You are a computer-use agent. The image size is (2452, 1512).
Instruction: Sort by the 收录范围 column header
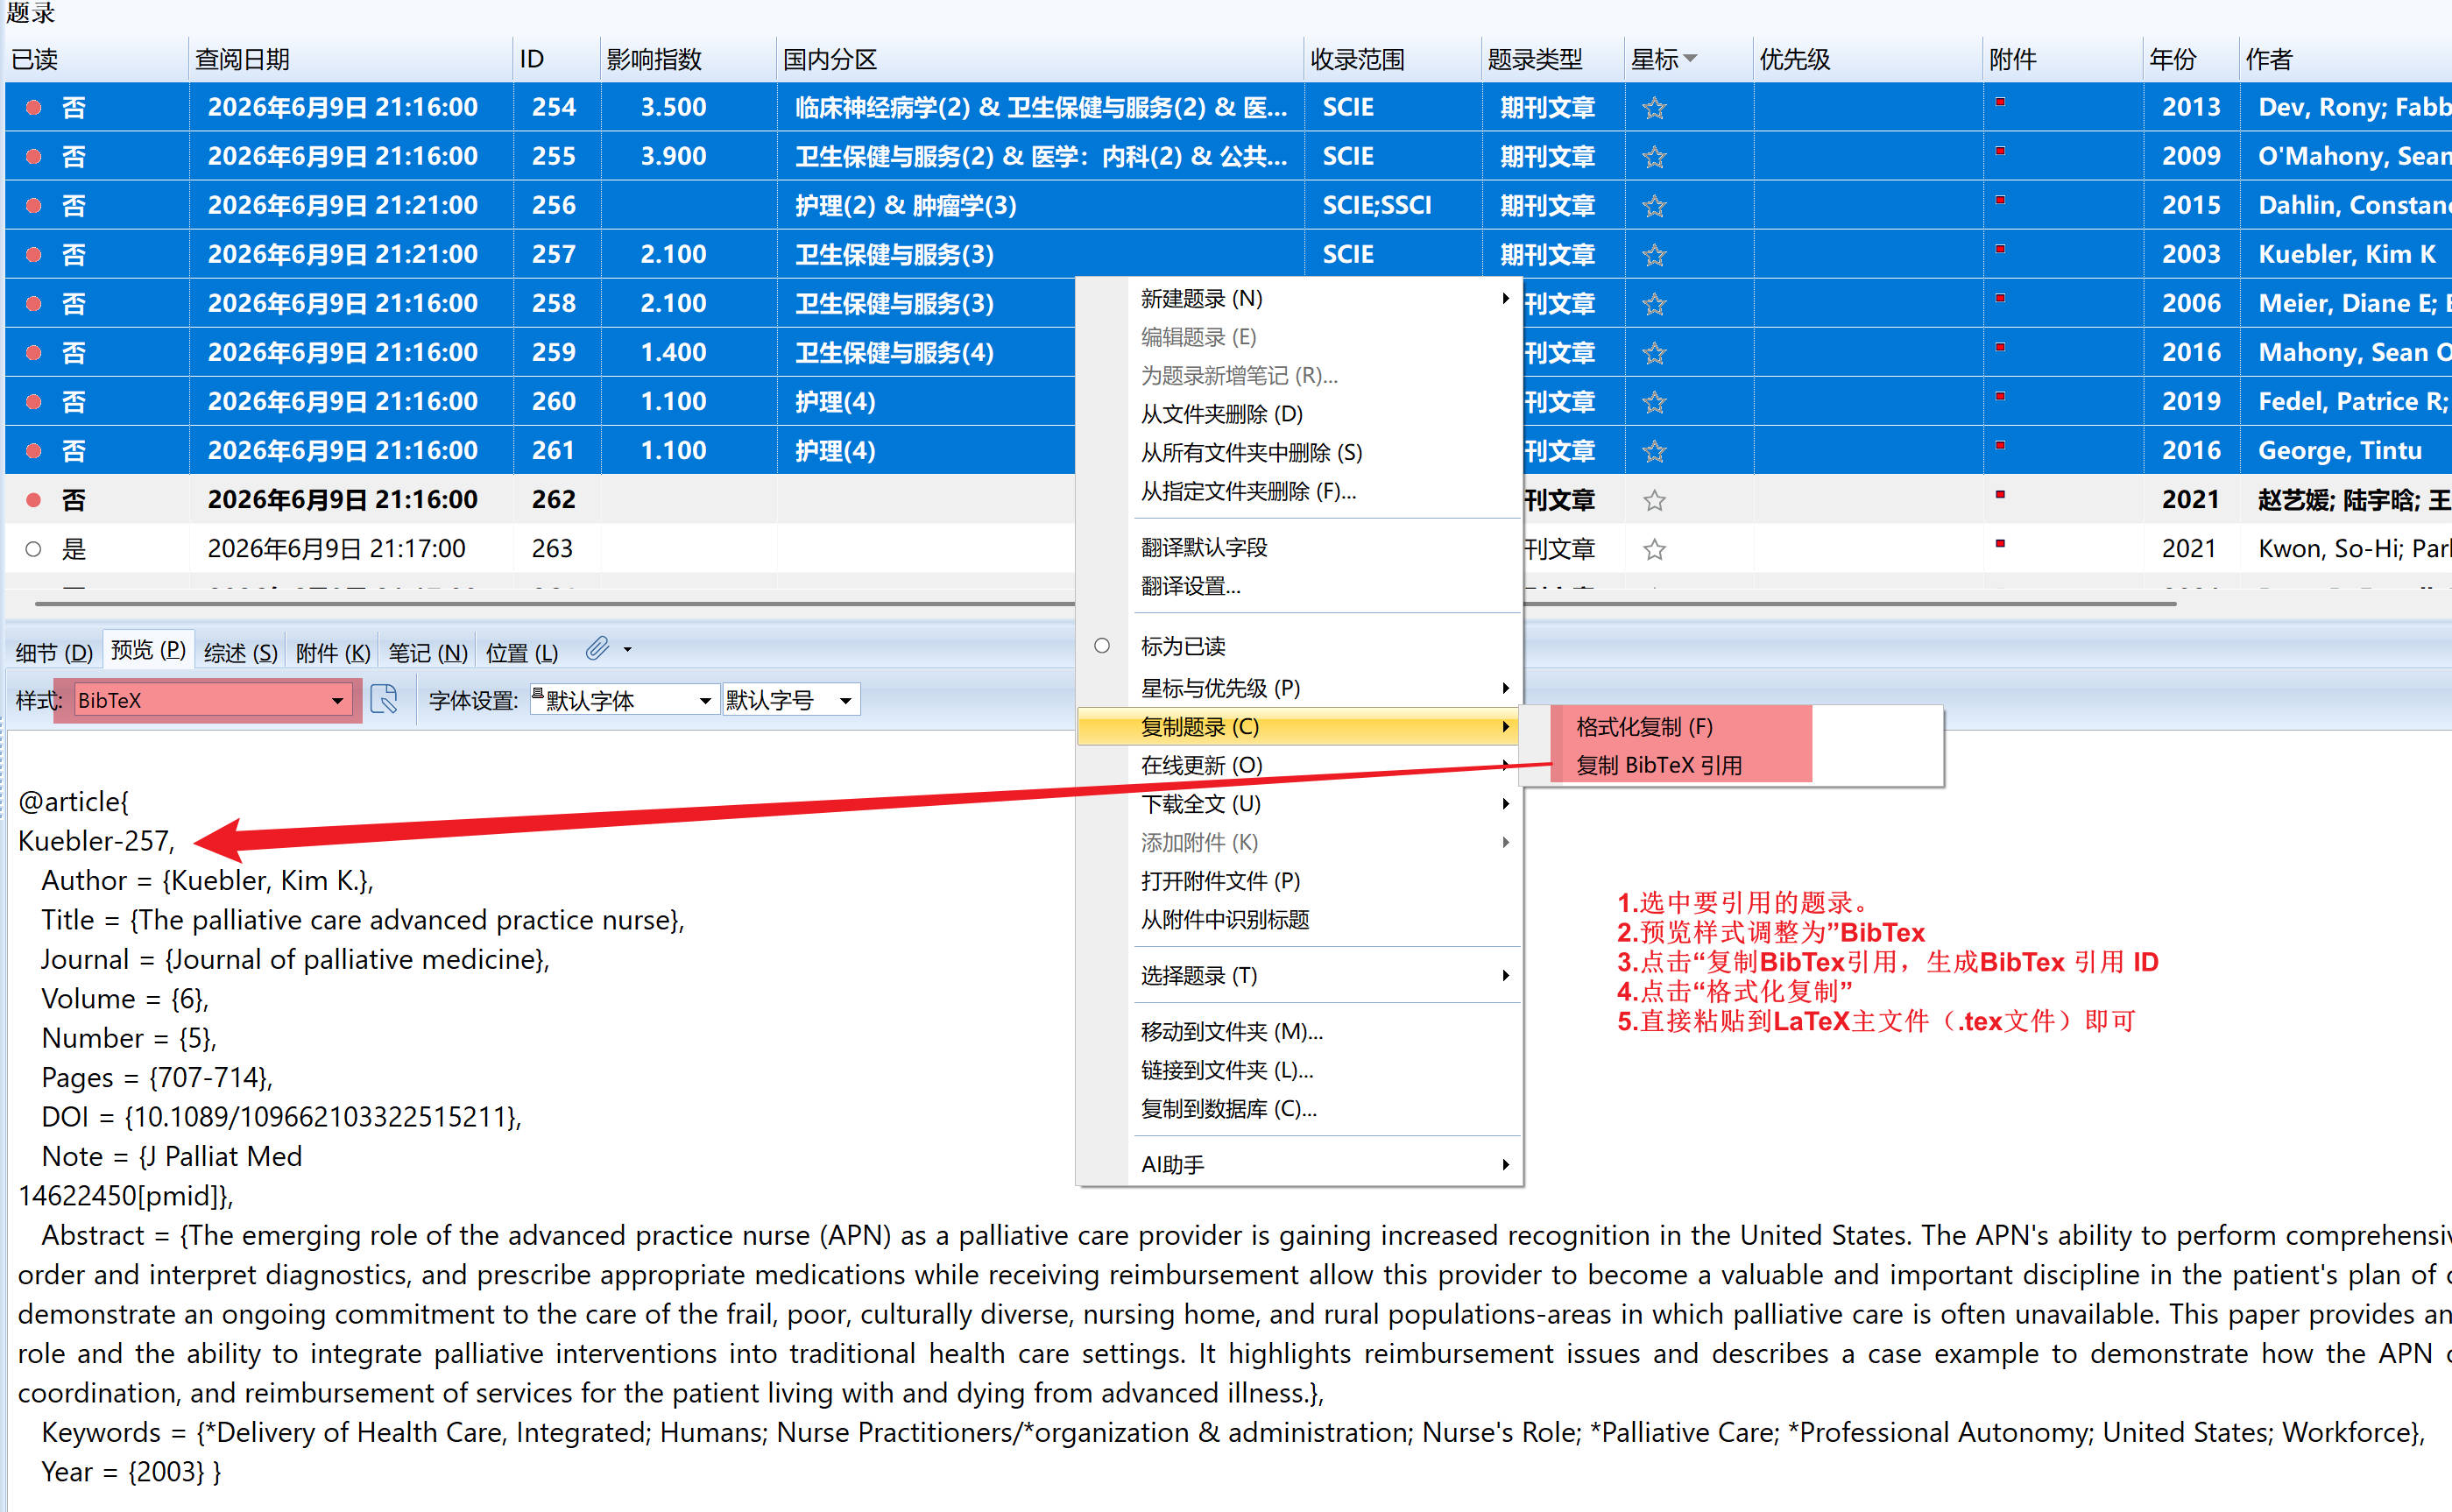click(1392, 59)
